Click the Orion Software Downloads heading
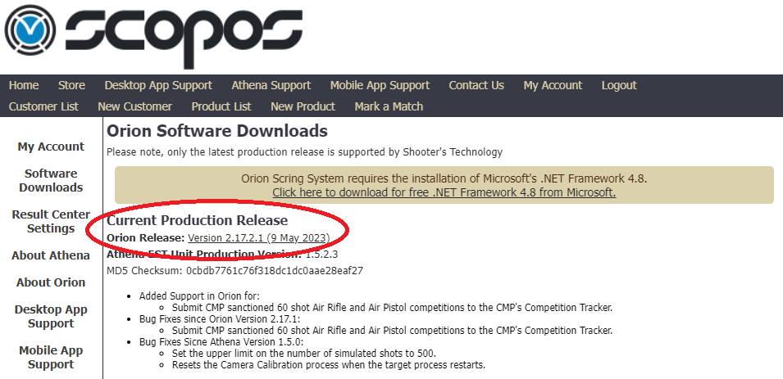 pyautogui.click(x=217, y=131)
